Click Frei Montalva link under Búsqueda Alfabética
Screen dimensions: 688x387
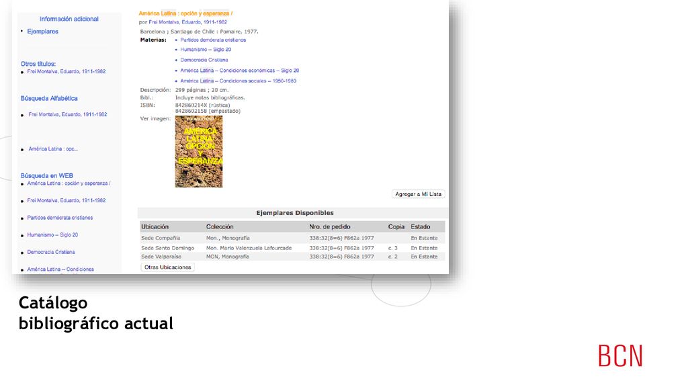(68, 114)
